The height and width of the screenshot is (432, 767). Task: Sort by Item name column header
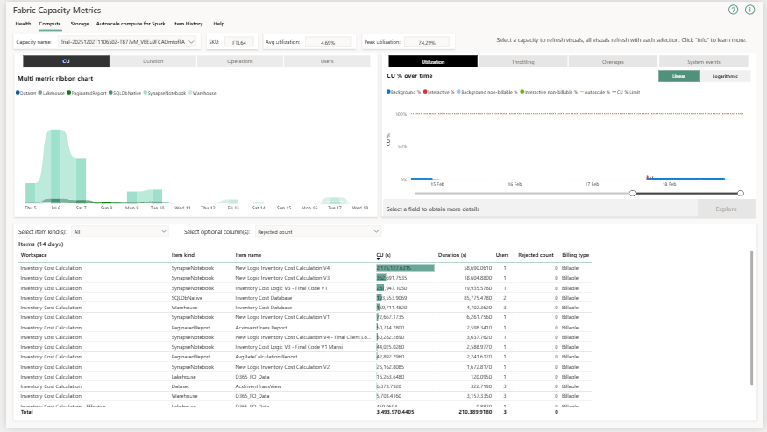(x=248, y=255)
